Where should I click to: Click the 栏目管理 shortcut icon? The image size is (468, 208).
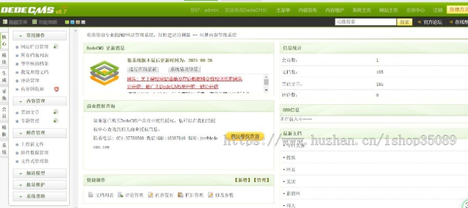point(180,195)
